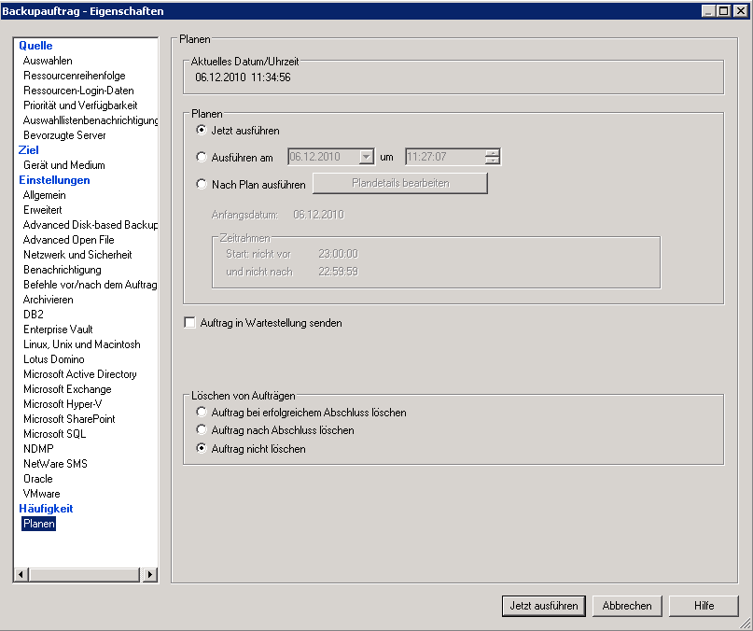Open 'Auswahlen' in the Quelle section

tap(48, 61)
